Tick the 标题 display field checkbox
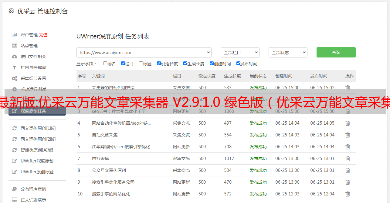The image size is (390, 203). pyautogui.click(x=141, y=64)
